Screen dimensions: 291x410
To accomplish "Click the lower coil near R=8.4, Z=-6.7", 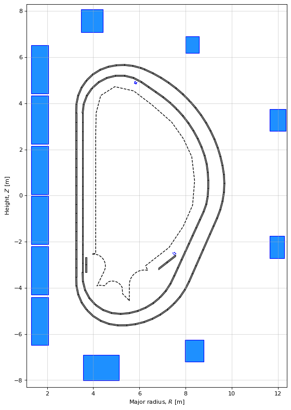I will pos(194,351).
